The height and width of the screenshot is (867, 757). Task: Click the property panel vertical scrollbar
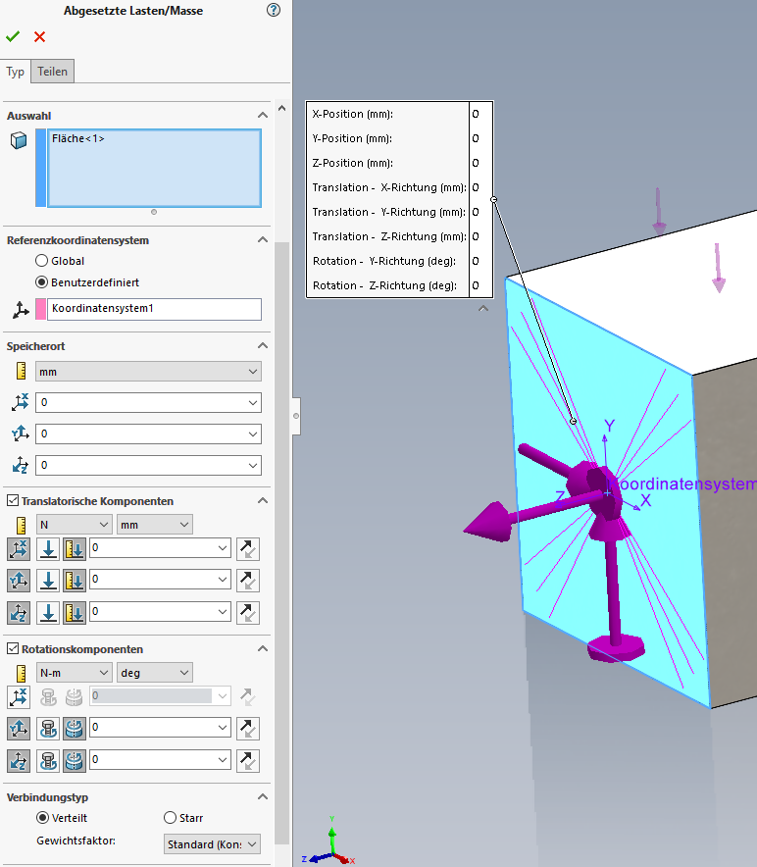[281, 490]
